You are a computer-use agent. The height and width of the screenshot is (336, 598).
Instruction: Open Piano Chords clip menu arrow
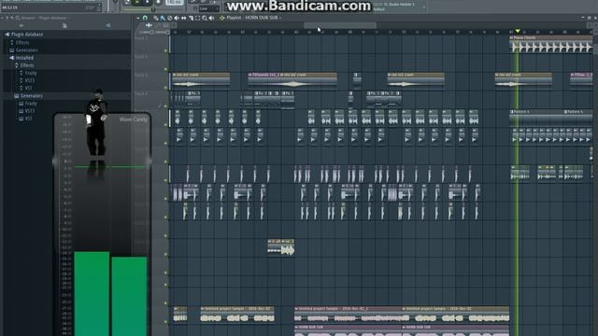click(511, 37)
